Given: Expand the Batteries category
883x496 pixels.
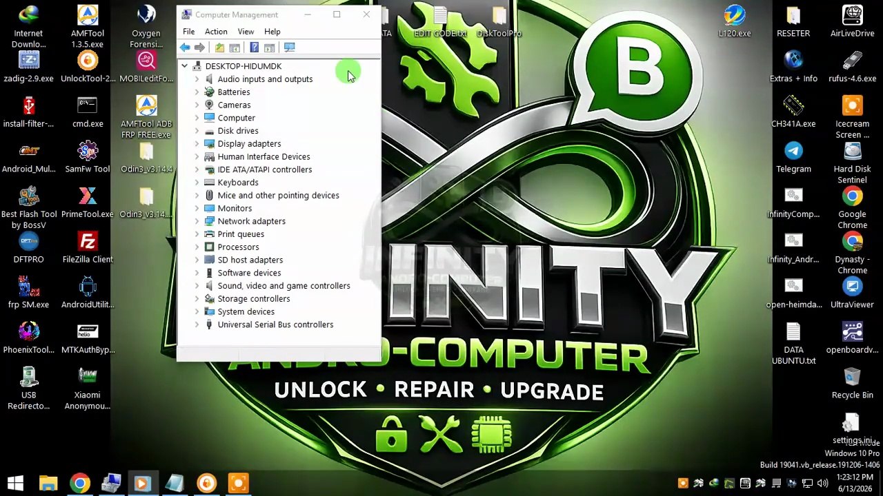Looking at the screenshot, I should 197,92.
